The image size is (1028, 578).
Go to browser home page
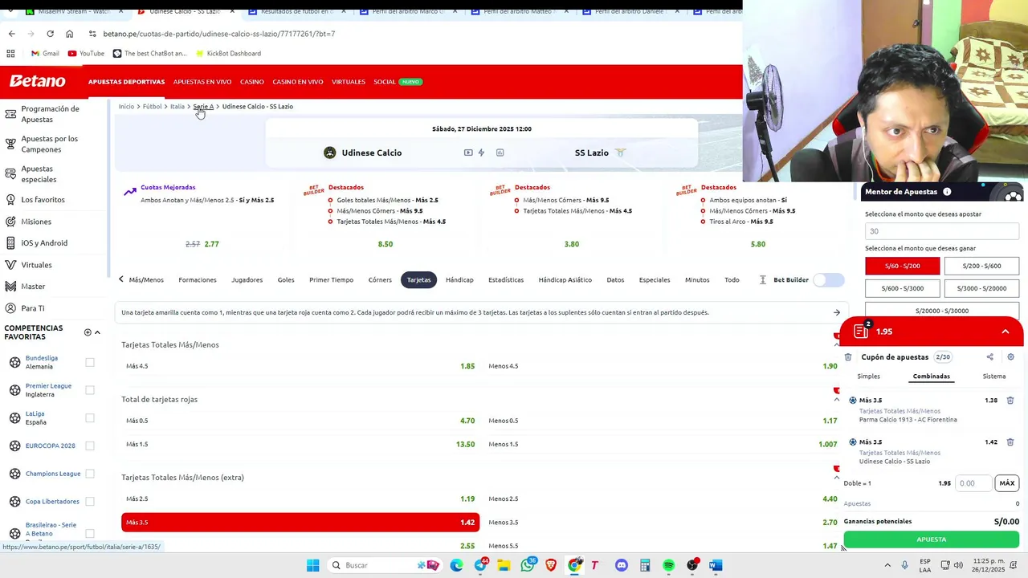click(x=69, y=34)
